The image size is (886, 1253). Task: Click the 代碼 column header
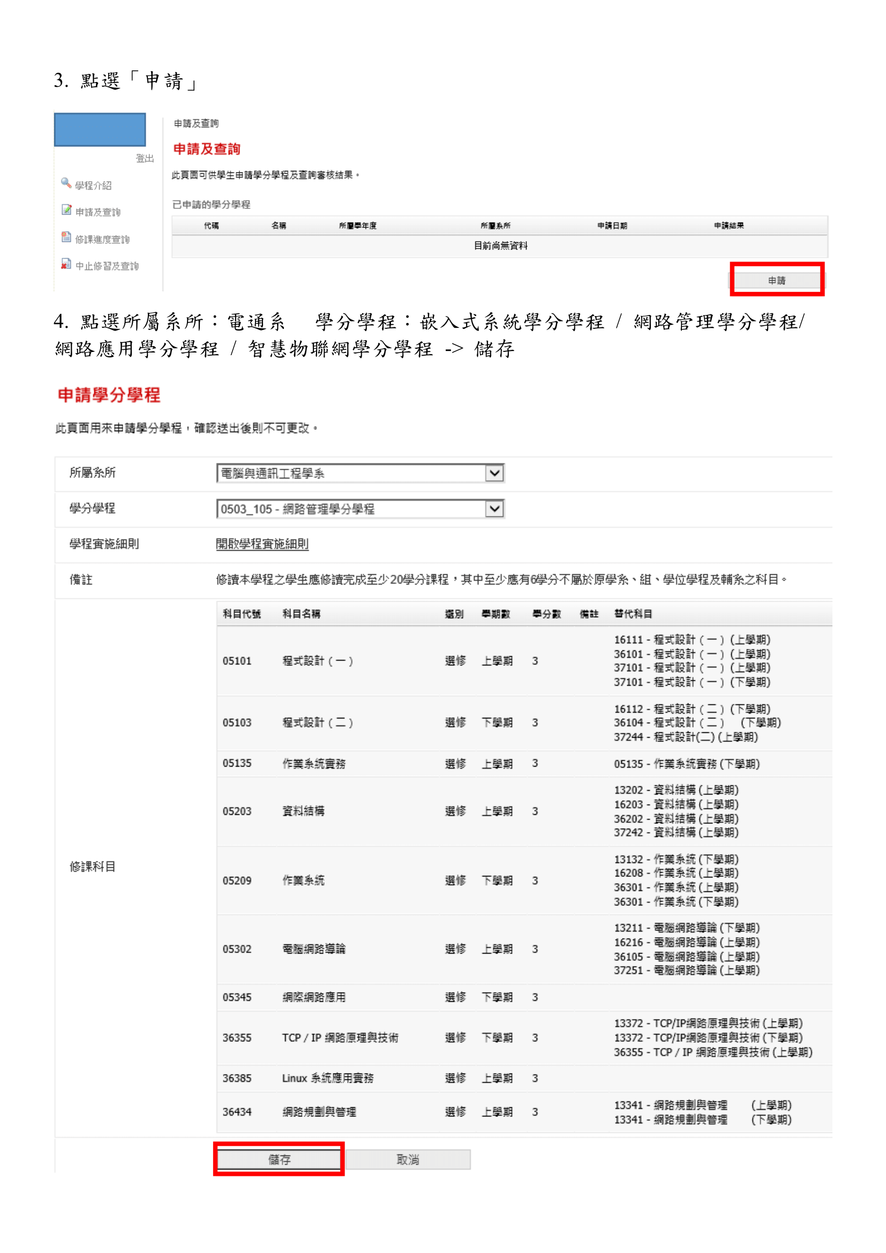coord(211,226)
